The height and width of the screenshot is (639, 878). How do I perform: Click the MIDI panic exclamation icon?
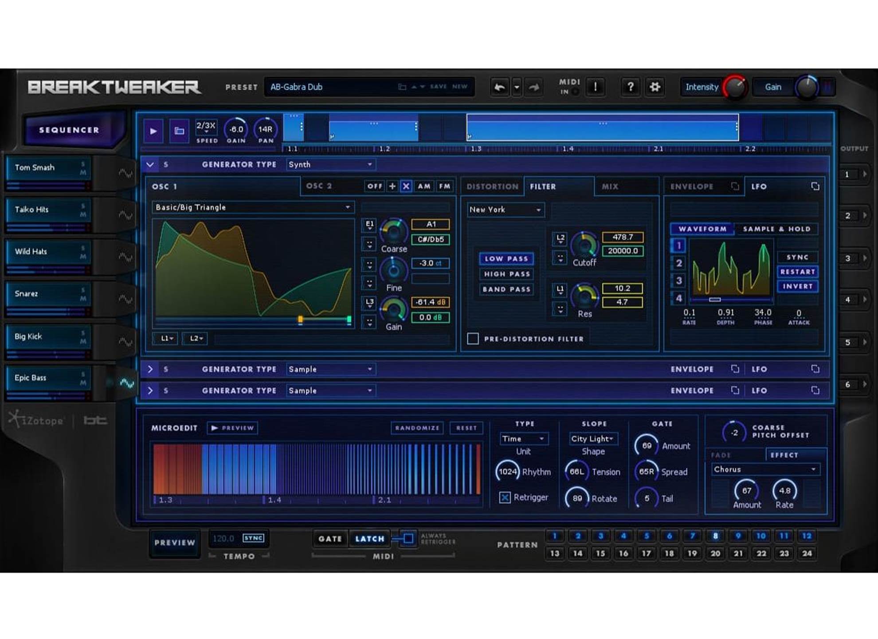[x=596, y=87]
